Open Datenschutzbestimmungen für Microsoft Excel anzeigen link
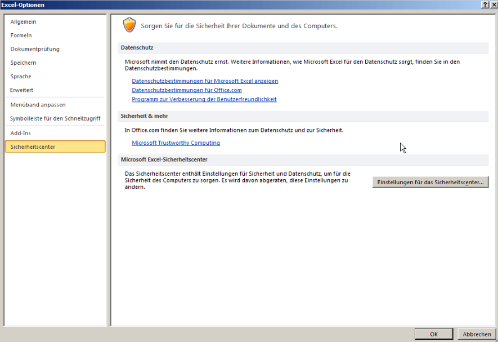 pyautogui.click(x=205, y=81)
